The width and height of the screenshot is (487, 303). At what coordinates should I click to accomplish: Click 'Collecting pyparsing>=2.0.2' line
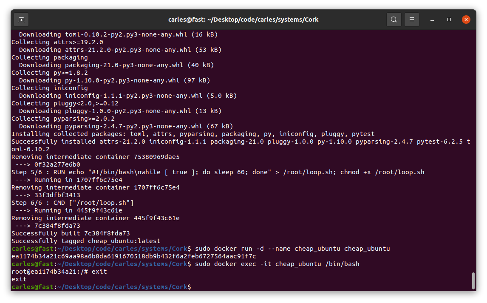(x=63, y=119)
